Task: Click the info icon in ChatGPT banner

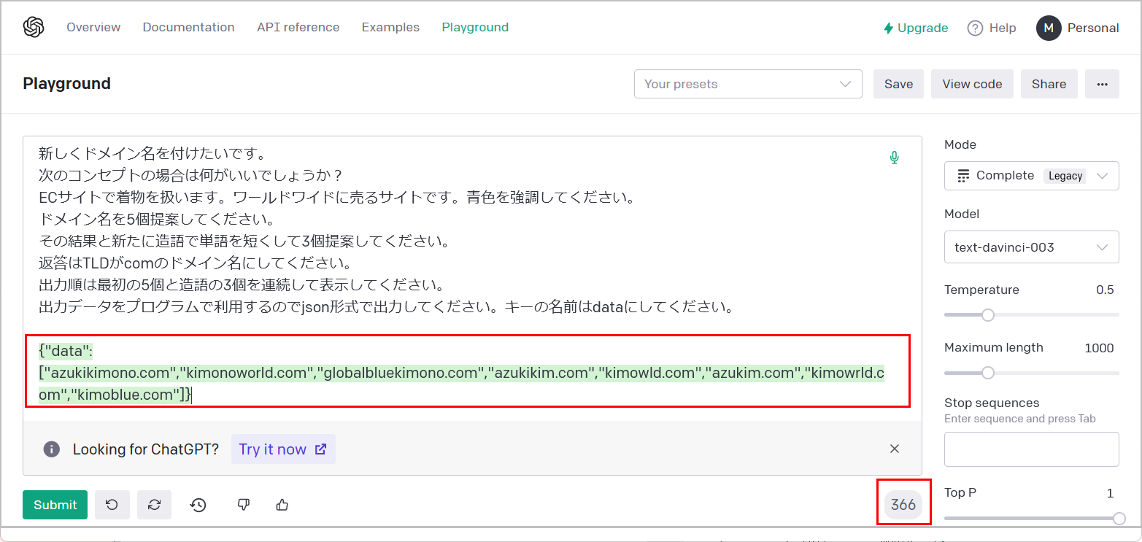Action: [52, 449]
